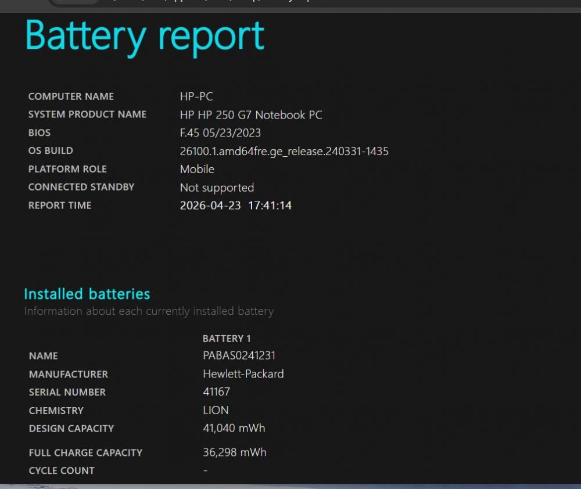This screenshot has width=581, height=489.
Task: Click serial number value '41167'
Action: [x=217, y=392]
